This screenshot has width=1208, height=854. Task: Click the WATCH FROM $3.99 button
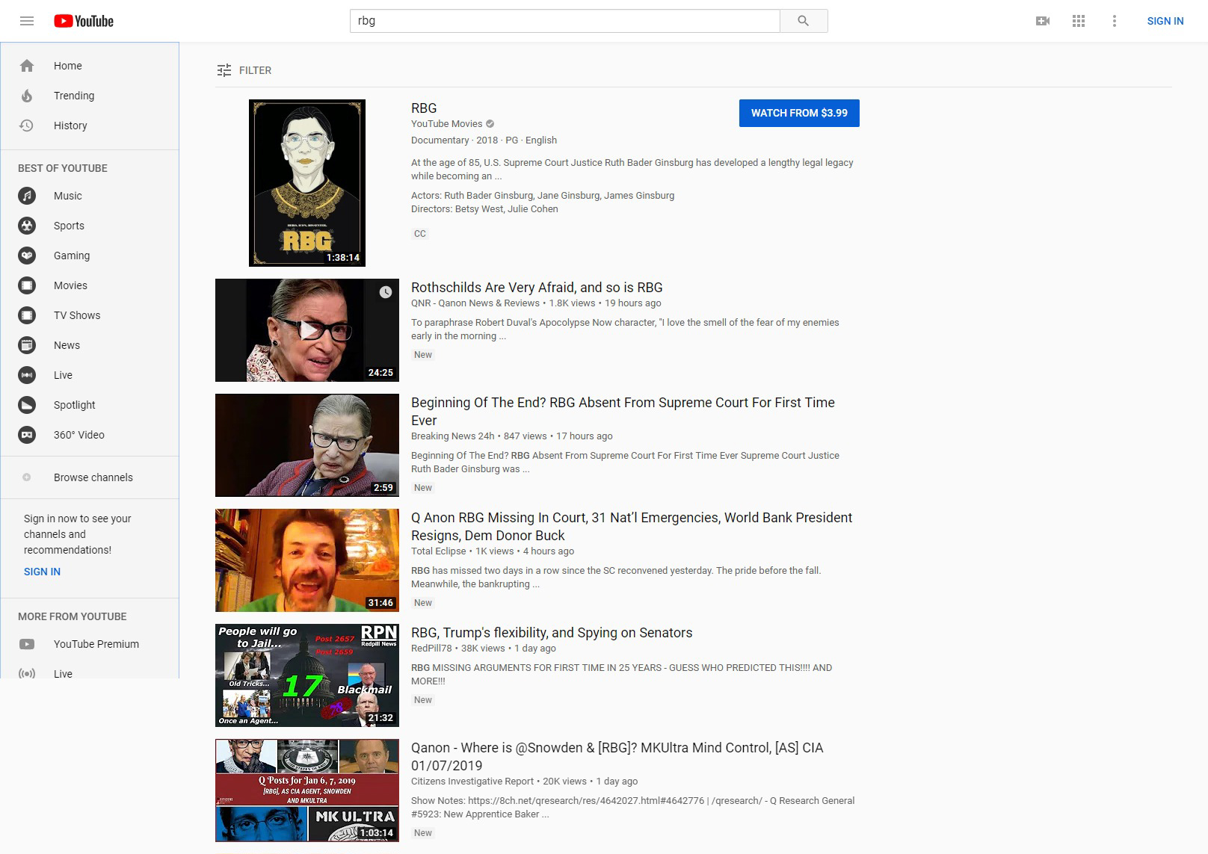[x=798, y=113]
